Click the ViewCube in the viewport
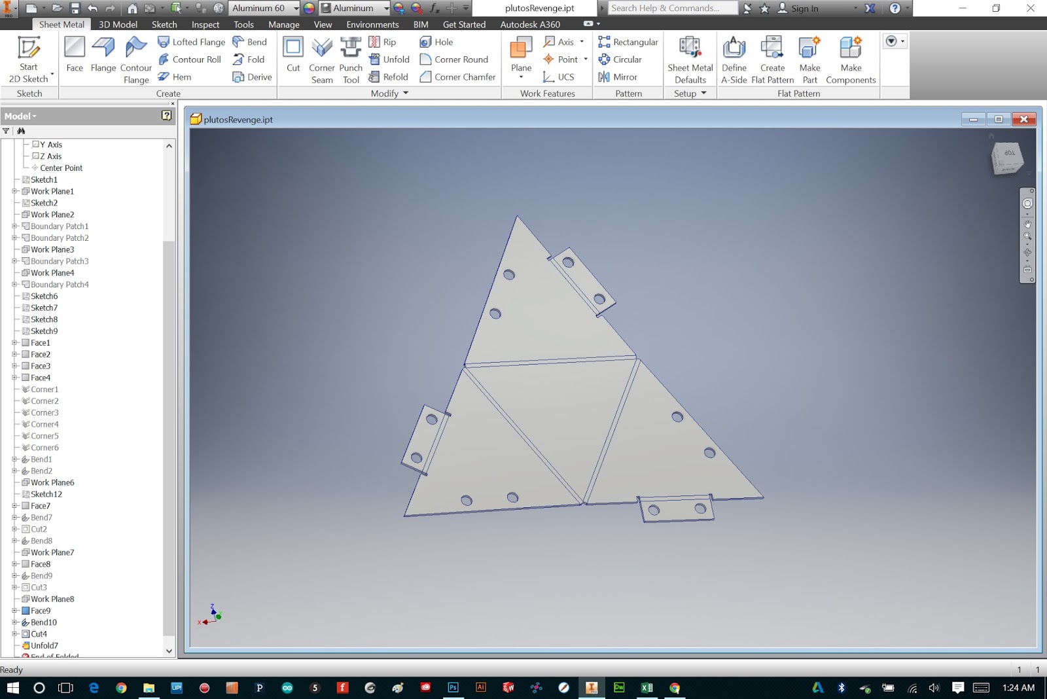Image resolution: width=1047 pixels, height=699 pixels. coord(1006,159)
